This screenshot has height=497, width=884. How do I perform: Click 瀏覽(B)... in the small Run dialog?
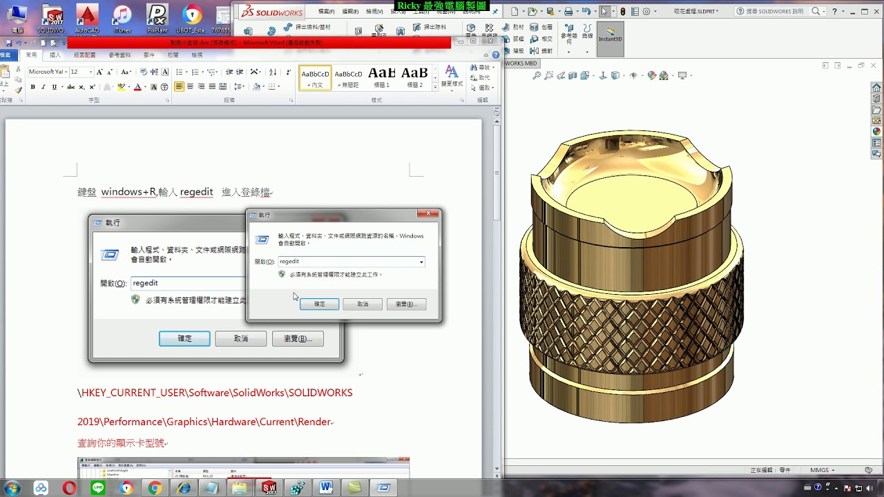pos(406,304)
